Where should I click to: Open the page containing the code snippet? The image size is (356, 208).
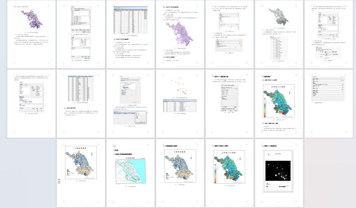[328, 34]
